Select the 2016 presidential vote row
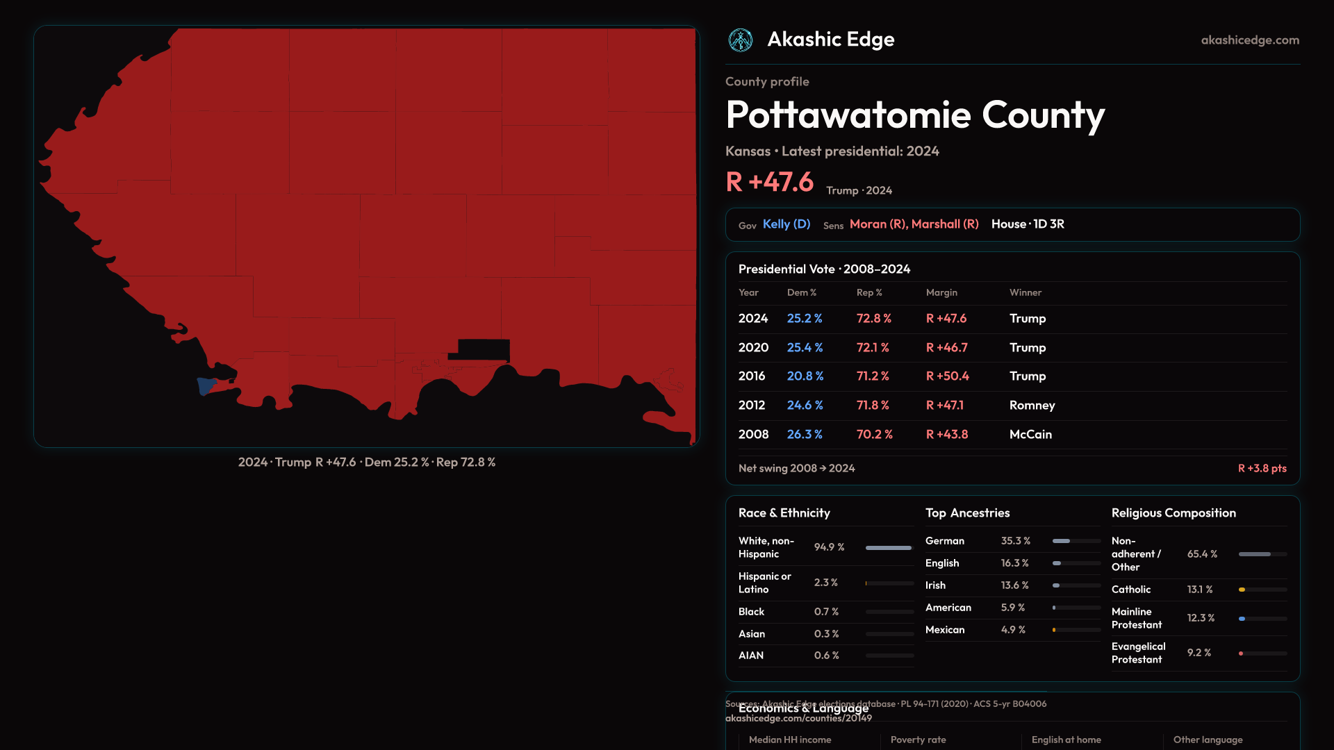The image size is (1334, 750). tap(1012, 376)
